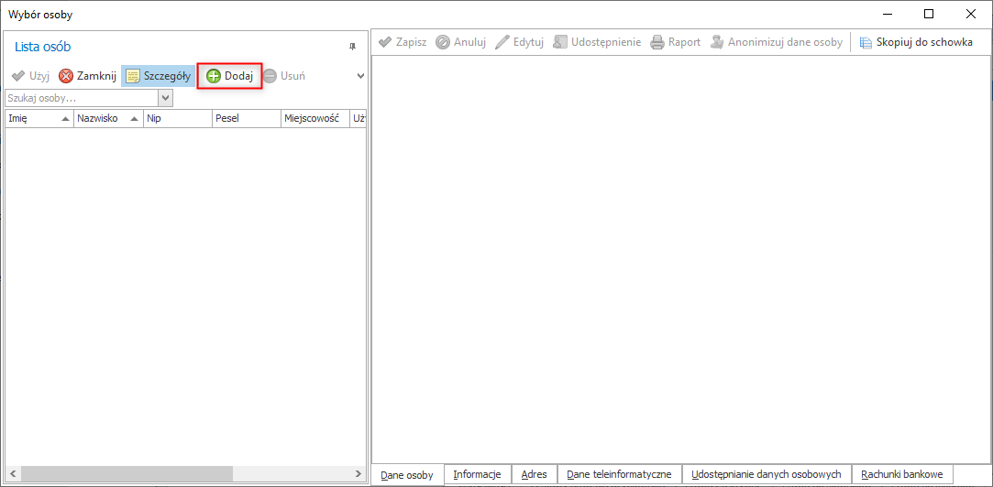Click the Nip column header
Viewport: 993px width, 487px height.
pos(177,118)
